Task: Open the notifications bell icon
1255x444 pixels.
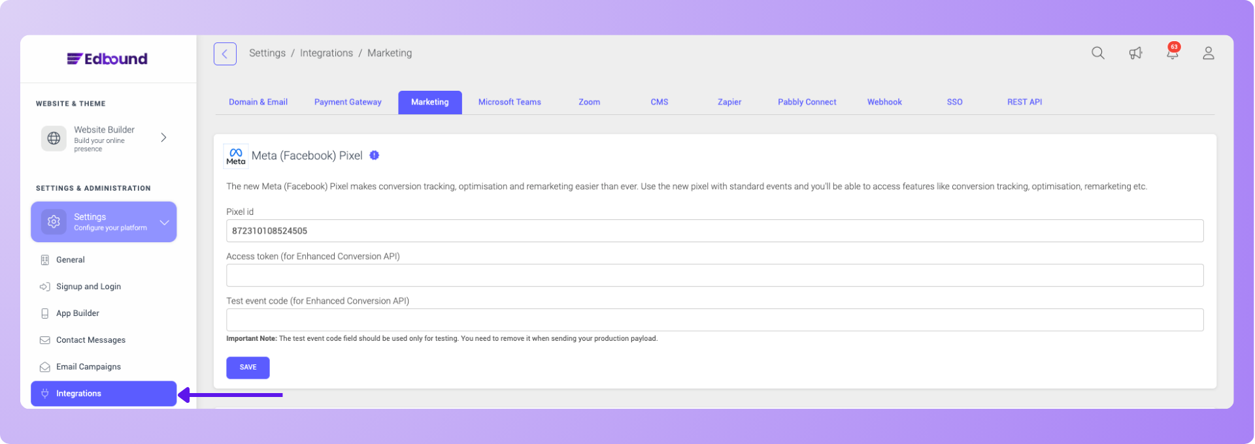Action: 1172,54
